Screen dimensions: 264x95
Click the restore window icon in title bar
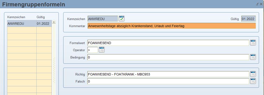[257, 4]
